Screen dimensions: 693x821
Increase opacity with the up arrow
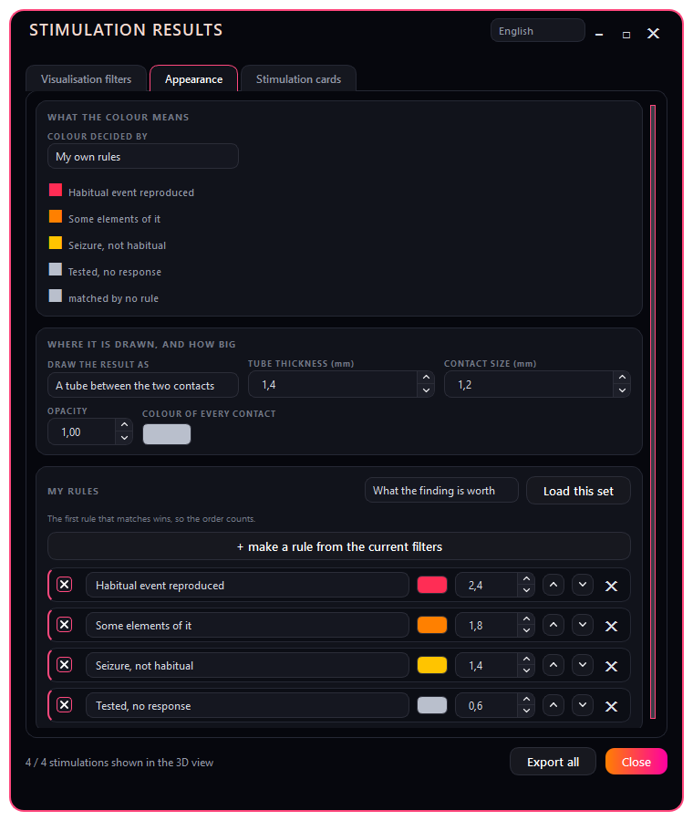124,425
